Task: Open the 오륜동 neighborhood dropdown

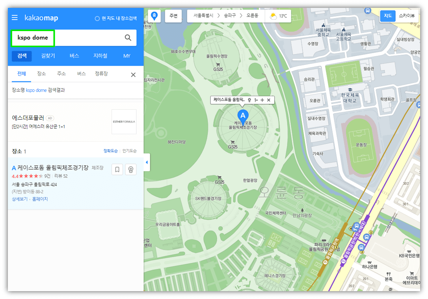Action: [x=252, y=16]
